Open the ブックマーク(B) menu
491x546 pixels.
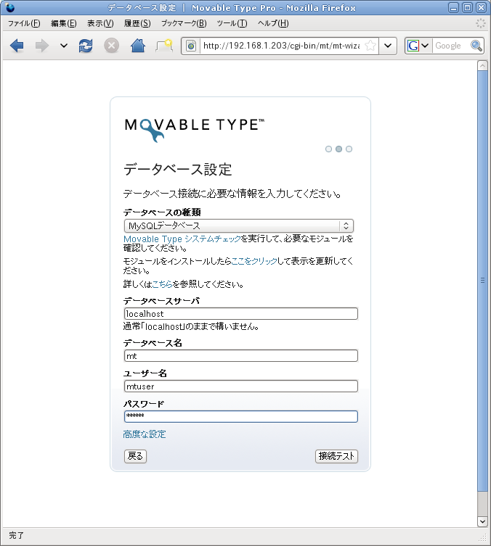pyautogui.click(x=184, y=23)
